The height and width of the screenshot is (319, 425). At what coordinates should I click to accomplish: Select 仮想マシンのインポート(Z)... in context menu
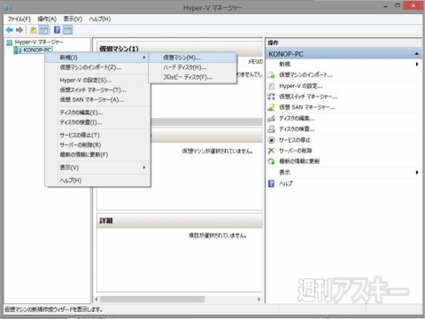(97, 67)
